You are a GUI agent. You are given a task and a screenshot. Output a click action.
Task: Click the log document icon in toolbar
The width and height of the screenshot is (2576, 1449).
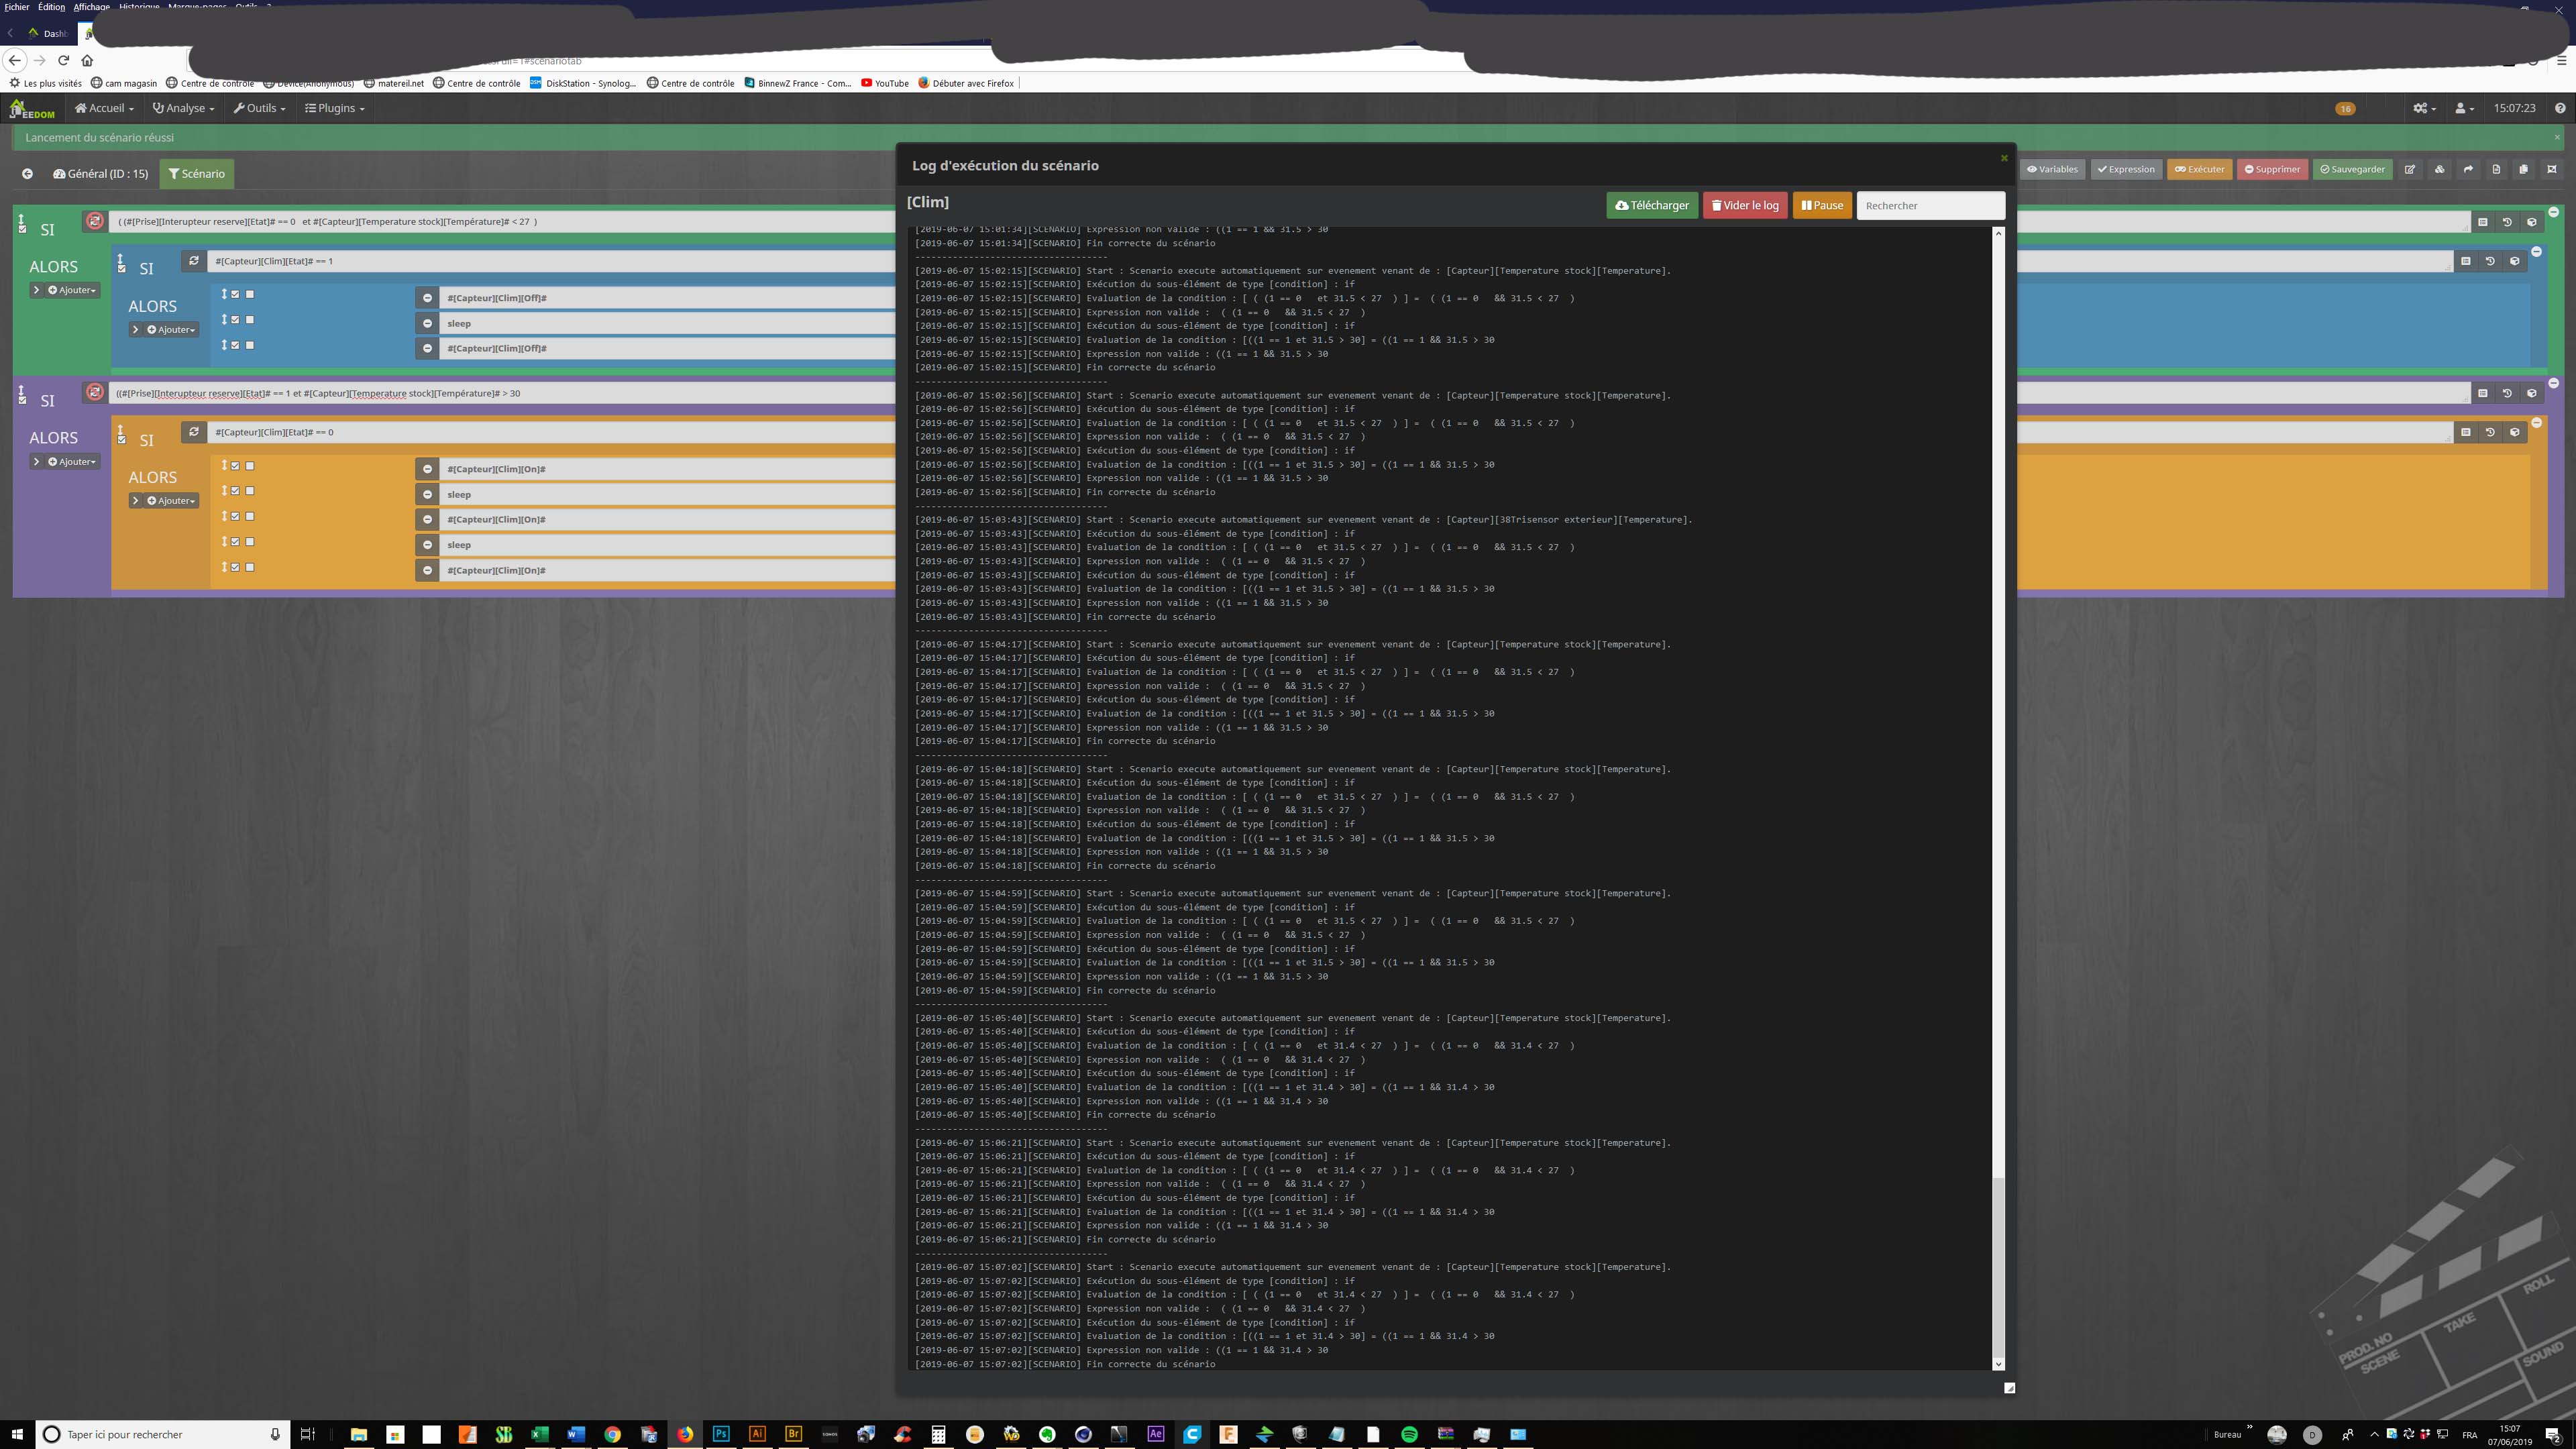2496,169
